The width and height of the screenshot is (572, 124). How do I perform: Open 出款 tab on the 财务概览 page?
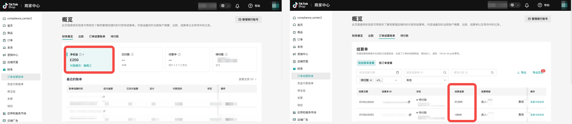pyautogui.click(x=81, y=37)
